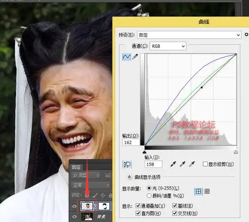
Task: Open the Curves preset options gear
Action: [246, 35]
